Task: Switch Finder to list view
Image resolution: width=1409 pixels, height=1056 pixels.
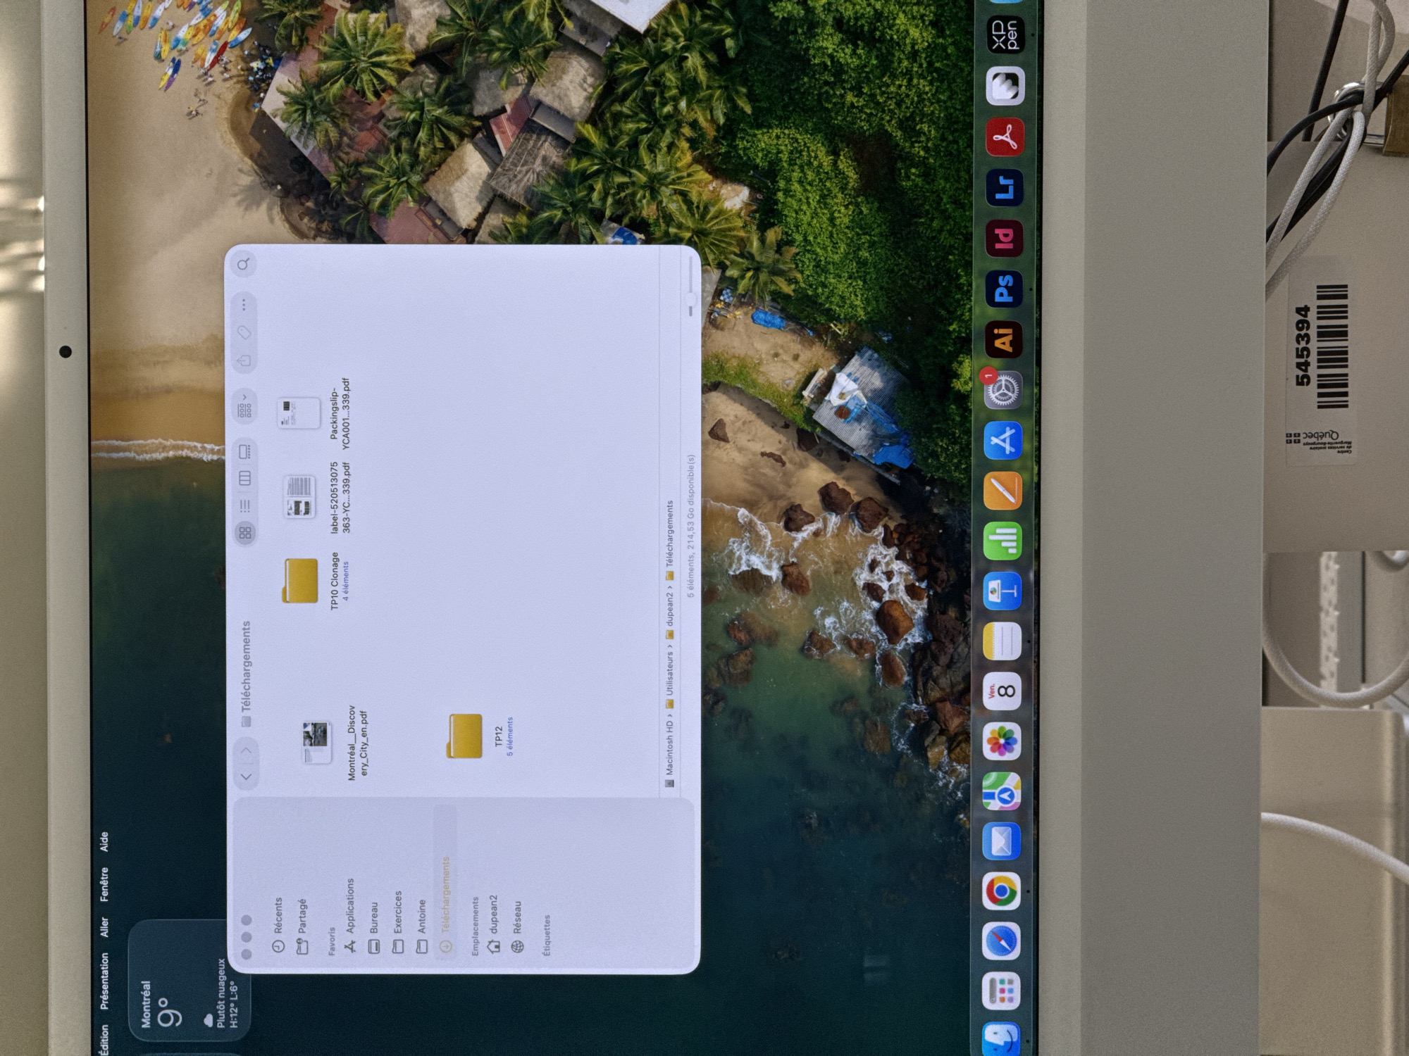Action: pos(244,505)
